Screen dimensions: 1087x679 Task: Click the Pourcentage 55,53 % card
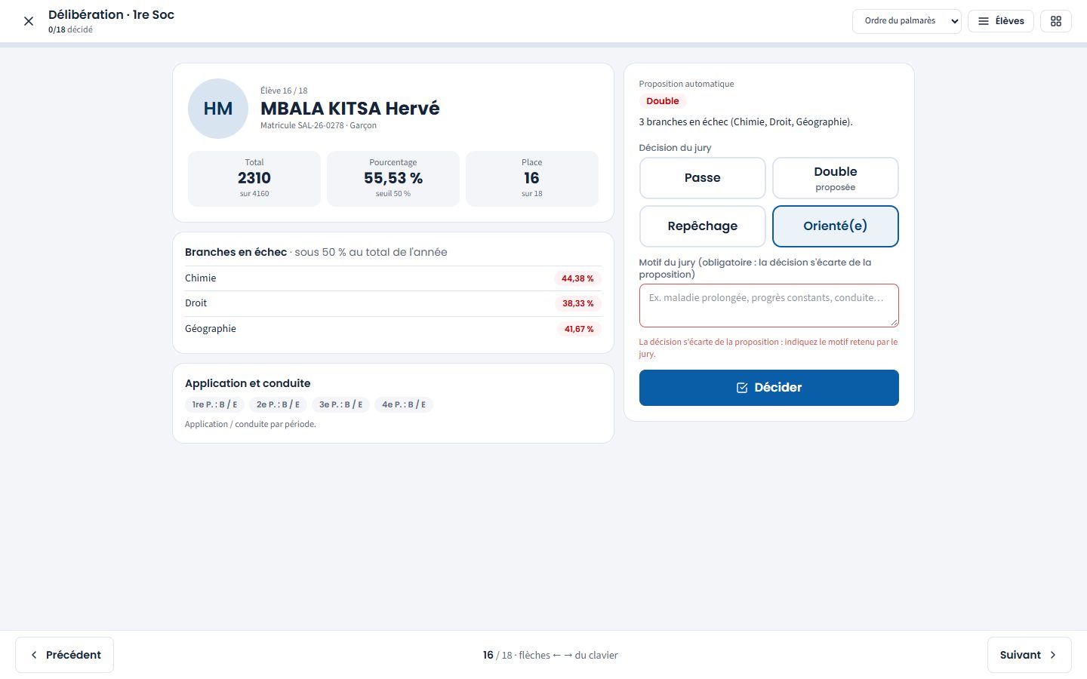coord(393,179)
